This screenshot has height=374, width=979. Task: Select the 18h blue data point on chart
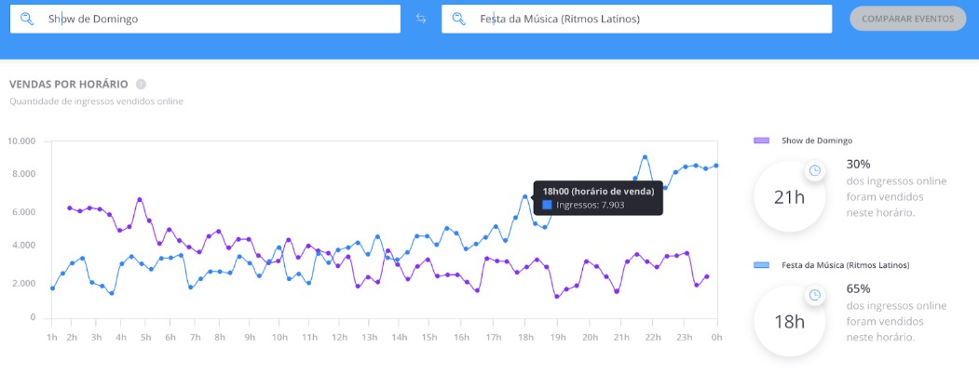(x=525, y=196)
